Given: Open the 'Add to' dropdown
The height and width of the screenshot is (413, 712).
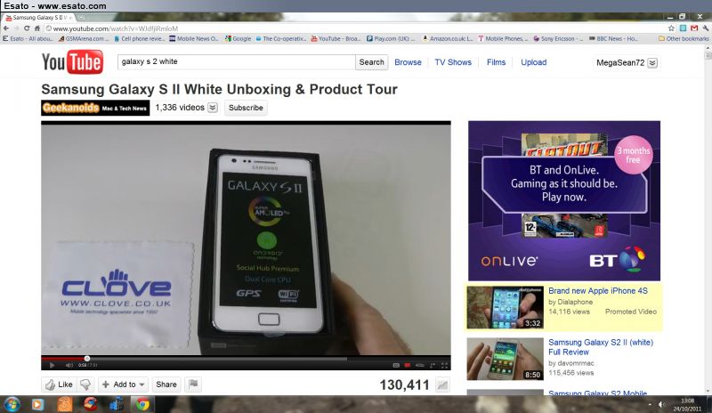Looking at the screenshot, I should 123,385.
